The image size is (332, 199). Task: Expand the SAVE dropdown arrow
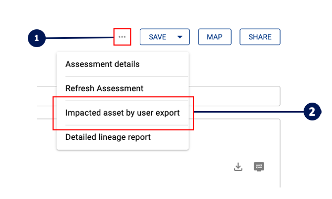(x=180, y=37)
